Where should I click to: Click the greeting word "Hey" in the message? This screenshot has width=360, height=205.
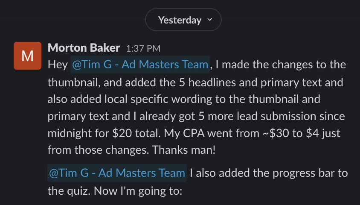58,65
